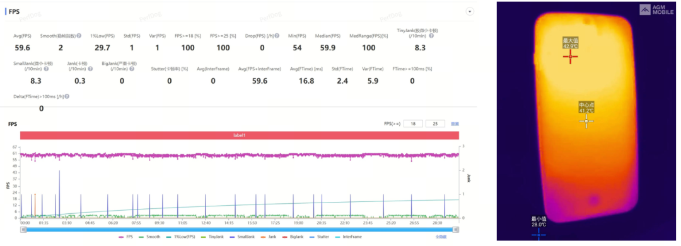Click the Avg(FPS) label
This screenshot has height=246, width=681.
(x=22, y=36)
